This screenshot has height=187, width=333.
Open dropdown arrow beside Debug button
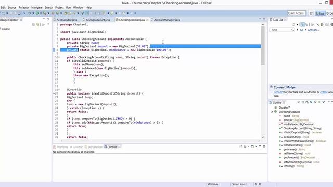point(33,13)
